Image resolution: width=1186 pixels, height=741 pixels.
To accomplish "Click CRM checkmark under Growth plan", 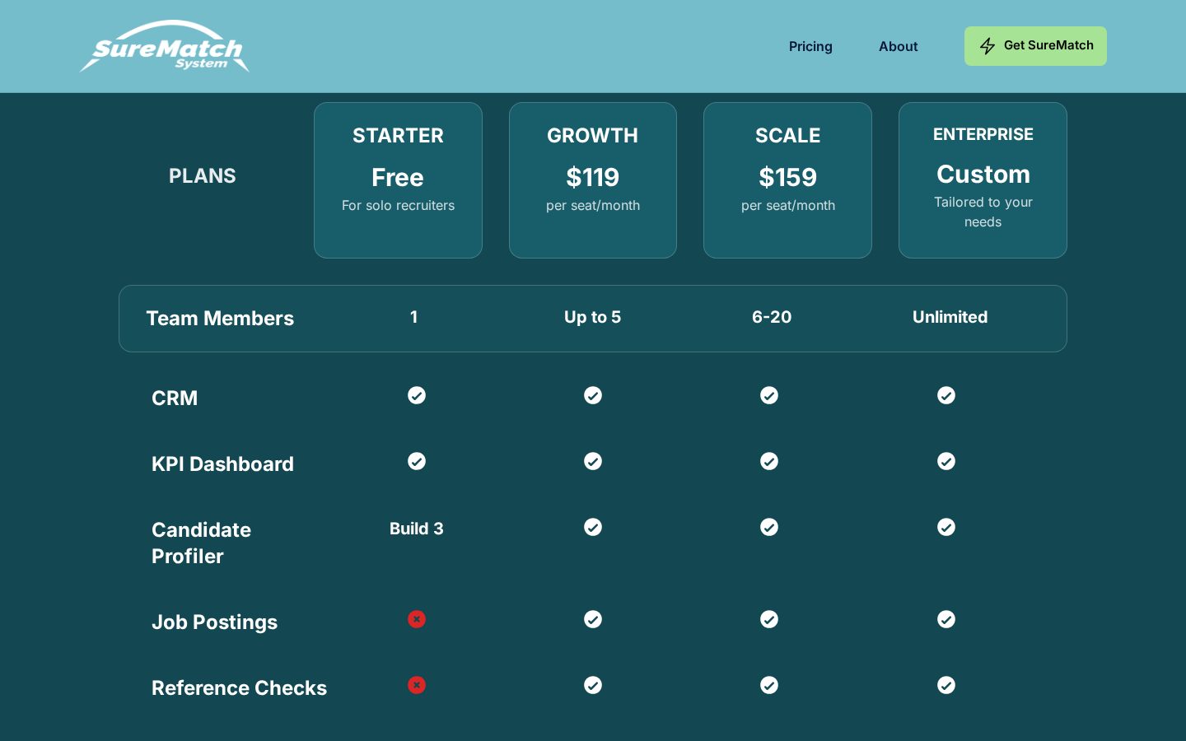I will [593, 395].
